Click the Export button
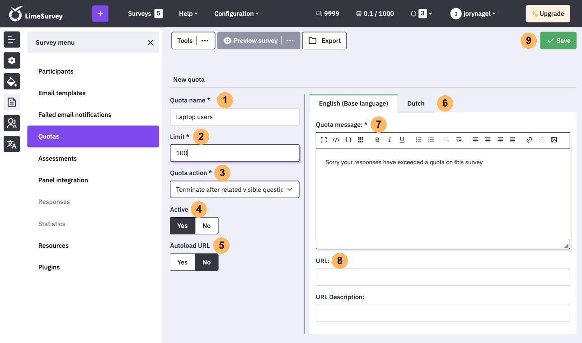This screenshot has height=343, width=582. point(324,41)
